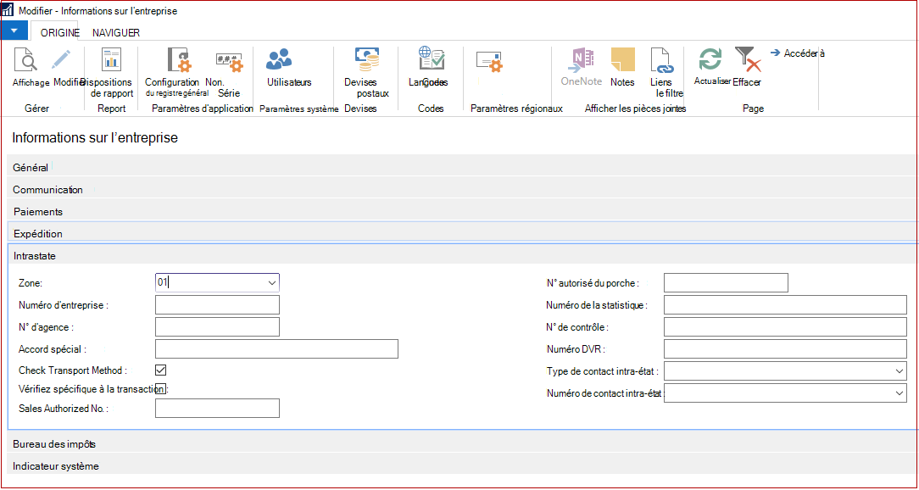This screenshot has width=919, height=490.
Task: Click the Effacer le filtre icon
Action: [747, 59]
